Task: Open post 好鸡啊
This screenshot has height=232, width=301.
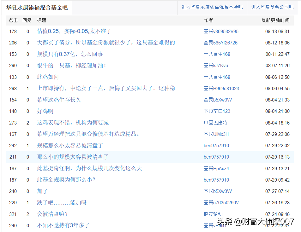Action: [x=45, y=111]
